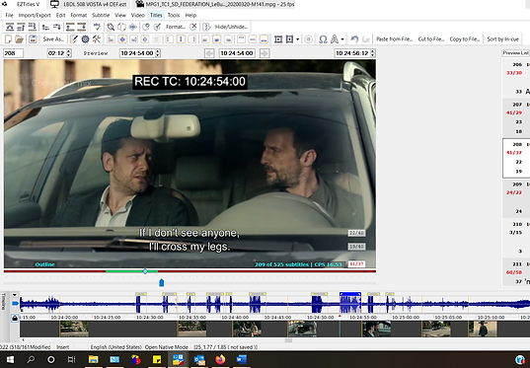Select subtitle 207 in the preview list
The height and width of the screenshot is (368, 530).
(516, 117)
